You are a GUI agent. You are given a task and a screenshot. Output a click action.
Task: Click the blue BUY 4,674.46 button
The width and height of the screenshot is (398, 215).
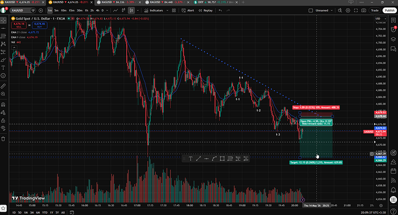coord(40,25)
